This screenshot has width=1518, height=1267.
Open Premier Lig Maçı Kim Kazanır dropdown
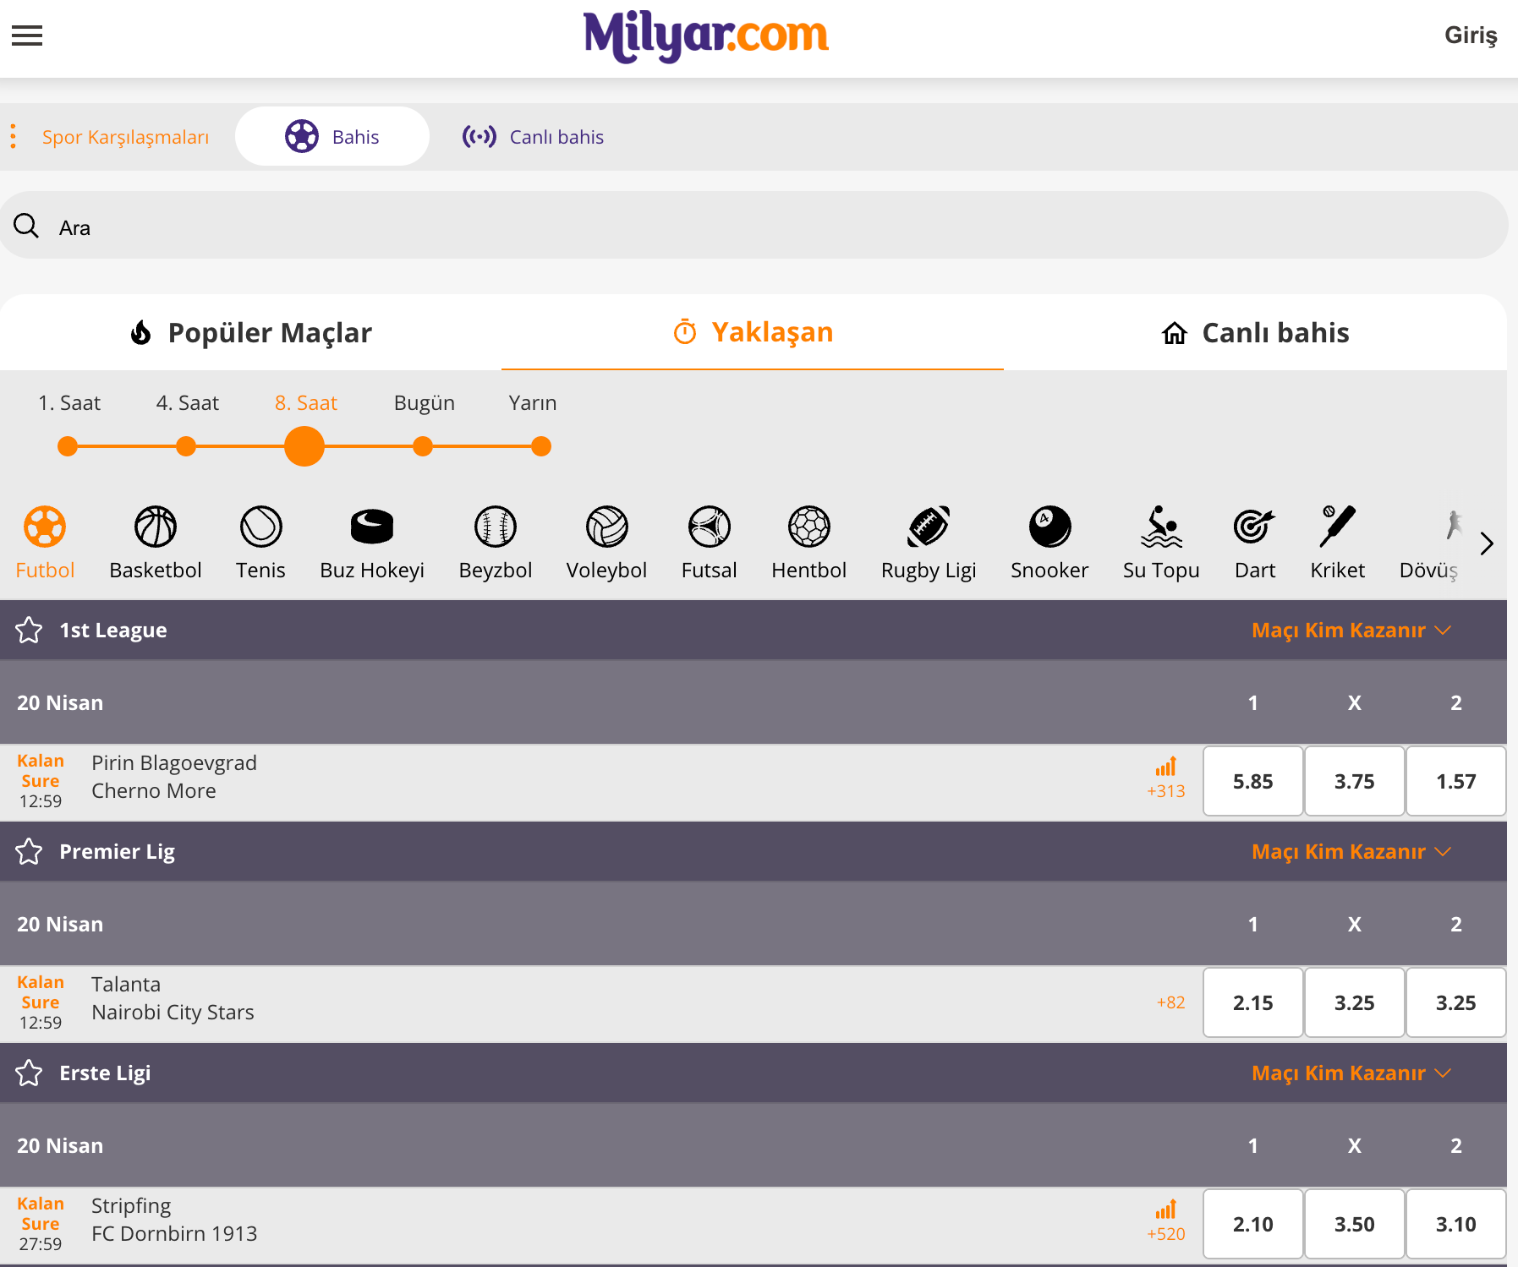tap(1351, 851)
